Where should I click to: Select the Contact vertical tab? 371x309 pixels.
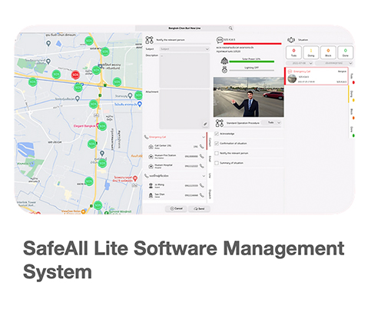tap(210, 142)
